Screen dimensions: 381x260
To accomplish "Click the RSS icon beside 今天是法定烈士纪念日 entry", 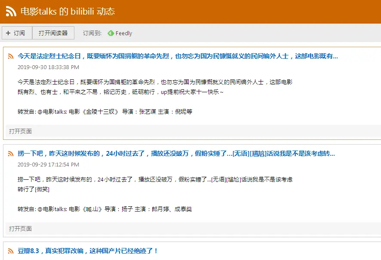I will [11, 56].
